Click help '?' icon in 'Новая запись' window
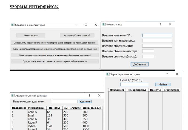 tap(161, 24)
